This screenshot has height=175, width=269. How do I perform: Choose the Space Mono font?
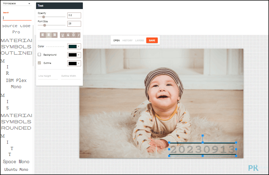[x=16, y=161]
